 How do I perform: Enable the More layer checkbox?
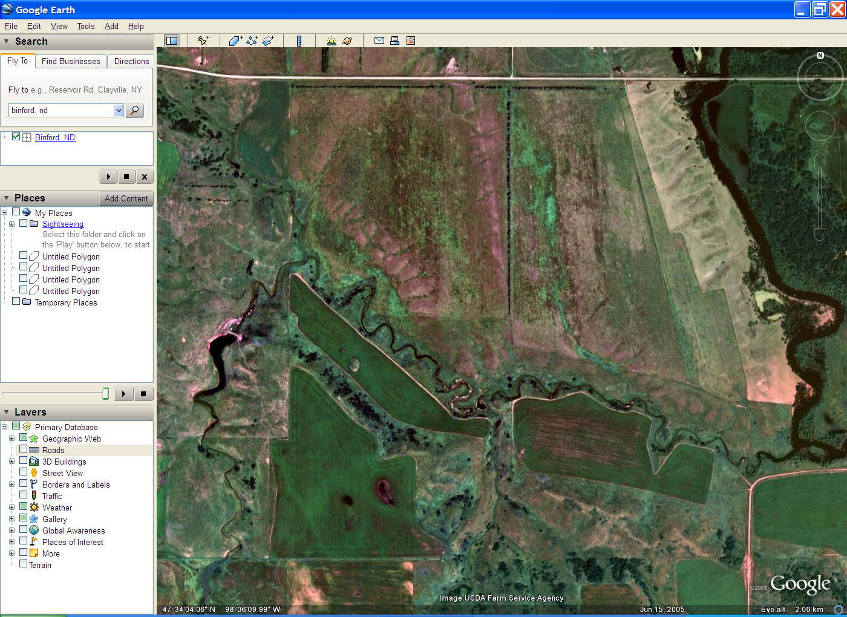[x=23, y=552]
